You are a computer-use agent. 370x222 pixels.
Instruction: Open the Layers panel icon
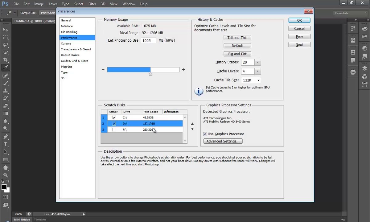click(x=365, y=68)
